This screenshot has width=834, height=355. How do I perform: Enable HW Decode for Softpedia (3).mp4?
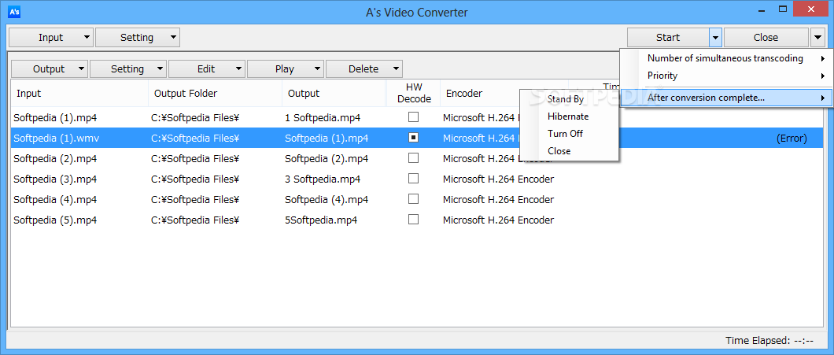pyautogui.click(x=413, y=178)
